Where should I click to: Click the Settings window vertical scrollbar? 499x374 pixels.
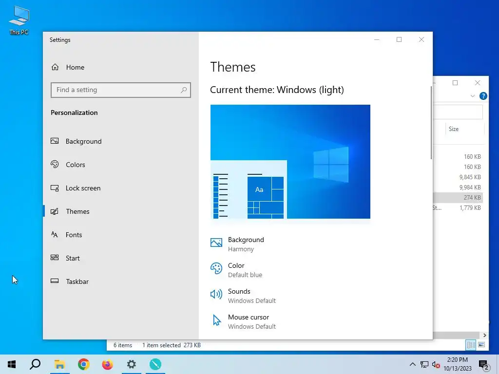pos(431,122)
